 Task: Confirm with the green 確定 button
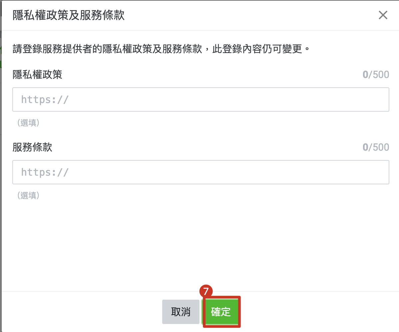click(x=221, y=312)
